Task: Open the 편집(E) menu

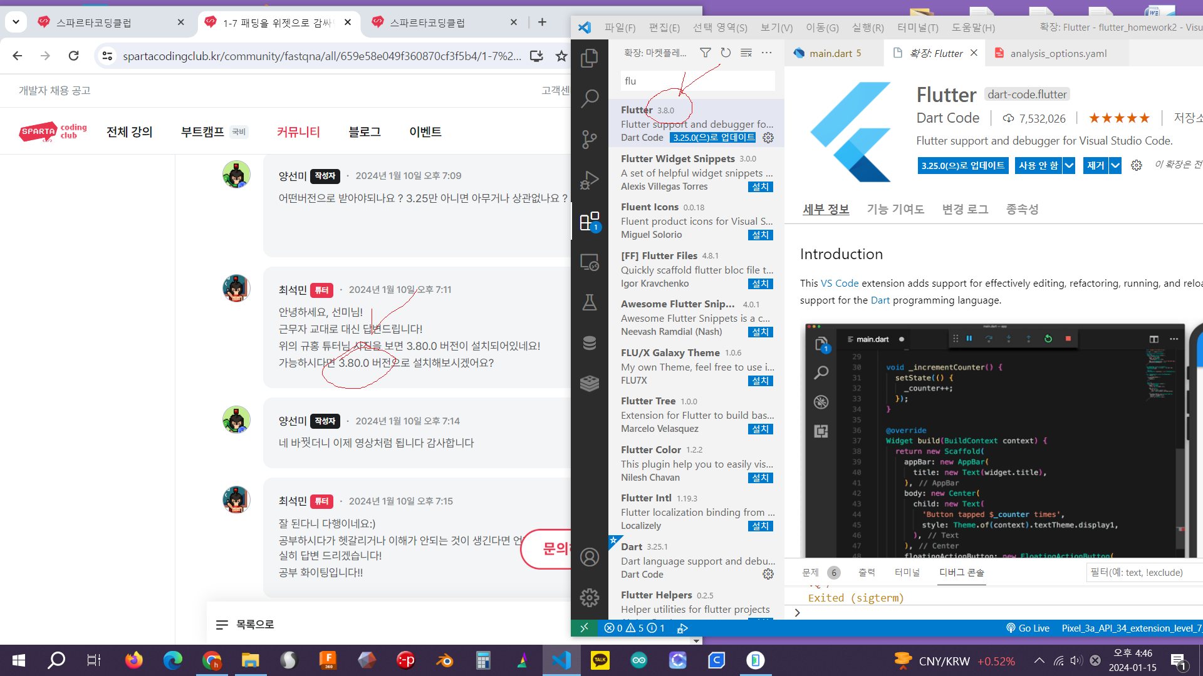Action: pyautogui.click(x=664, y=28)
